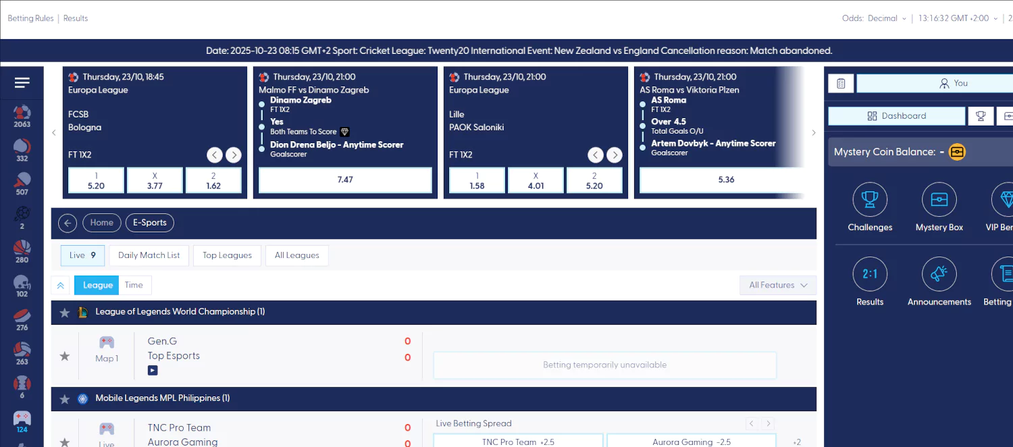Screen dimensions: 1013x447
Task: Open the Odds Decimal format dropdown
Action: click(875, 18)
